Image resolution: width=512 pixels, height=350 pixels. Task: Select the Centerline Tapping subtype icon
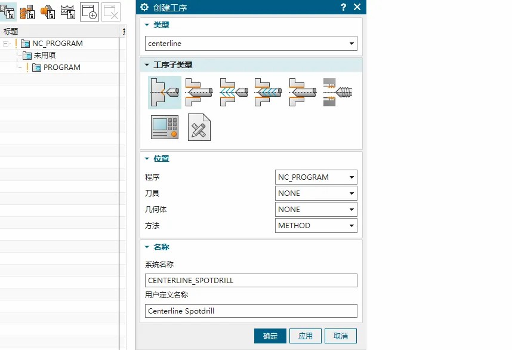coord(338,93)
